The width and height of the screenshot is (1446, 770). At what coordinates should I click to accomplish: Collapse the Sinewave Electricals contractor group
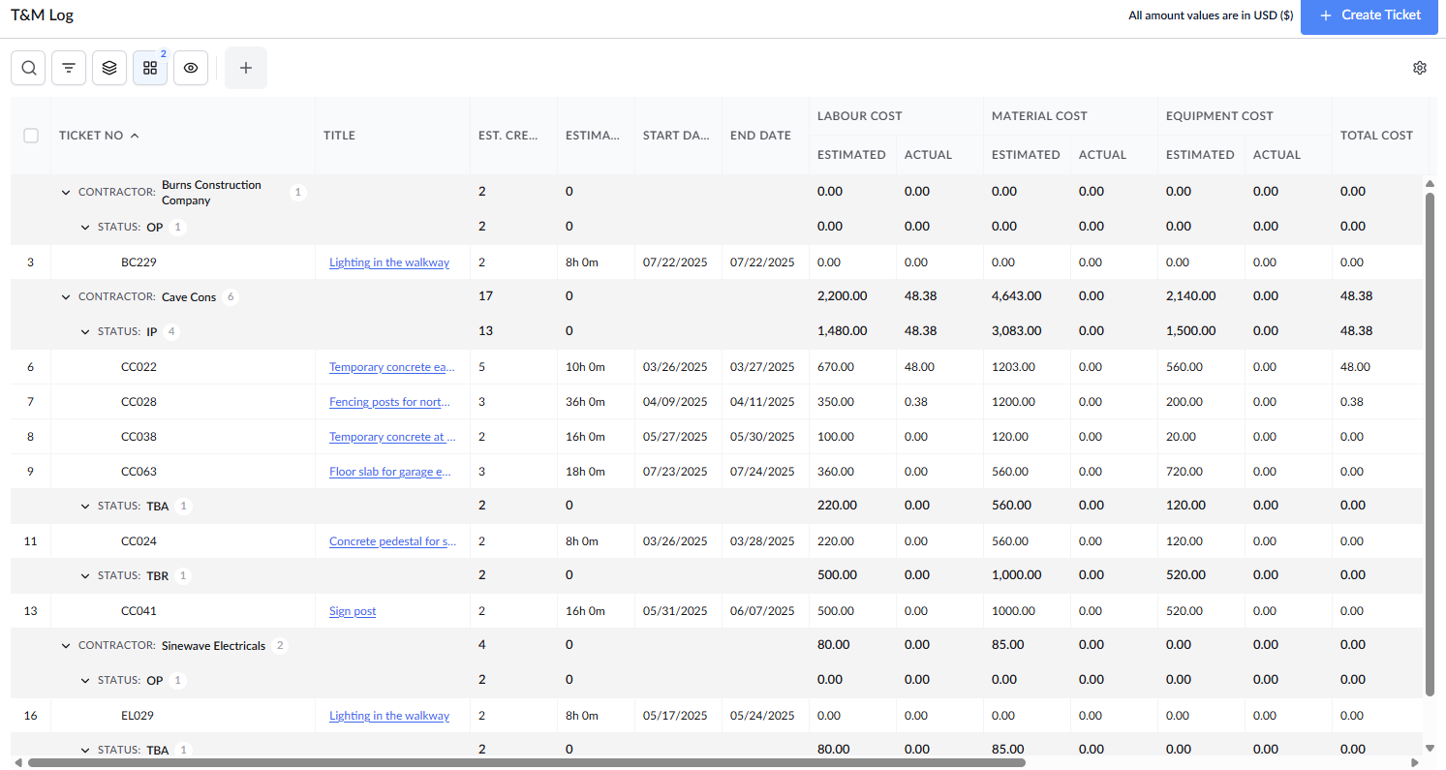tap(66, 646)
